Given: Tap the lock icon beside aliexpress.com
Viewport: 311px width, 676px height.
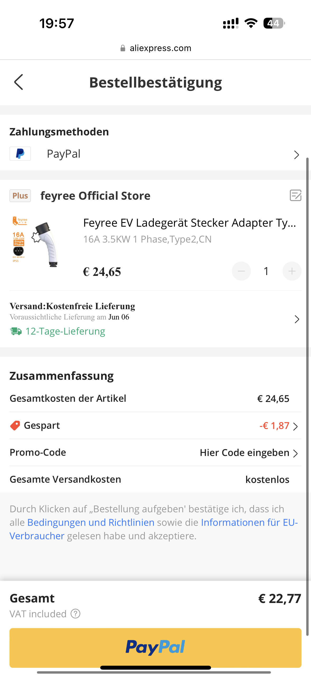Looking at the screenshot, I should [x=123, y=48].
